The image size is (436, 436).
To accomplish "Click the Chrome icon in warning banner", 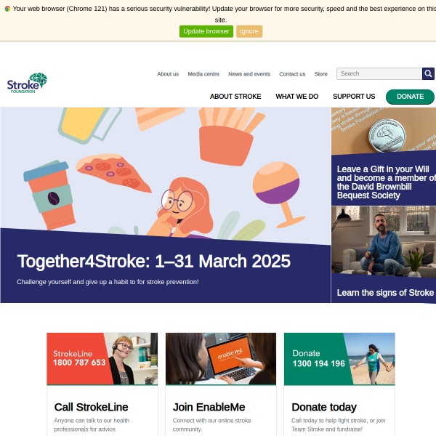I will [7, 9].
